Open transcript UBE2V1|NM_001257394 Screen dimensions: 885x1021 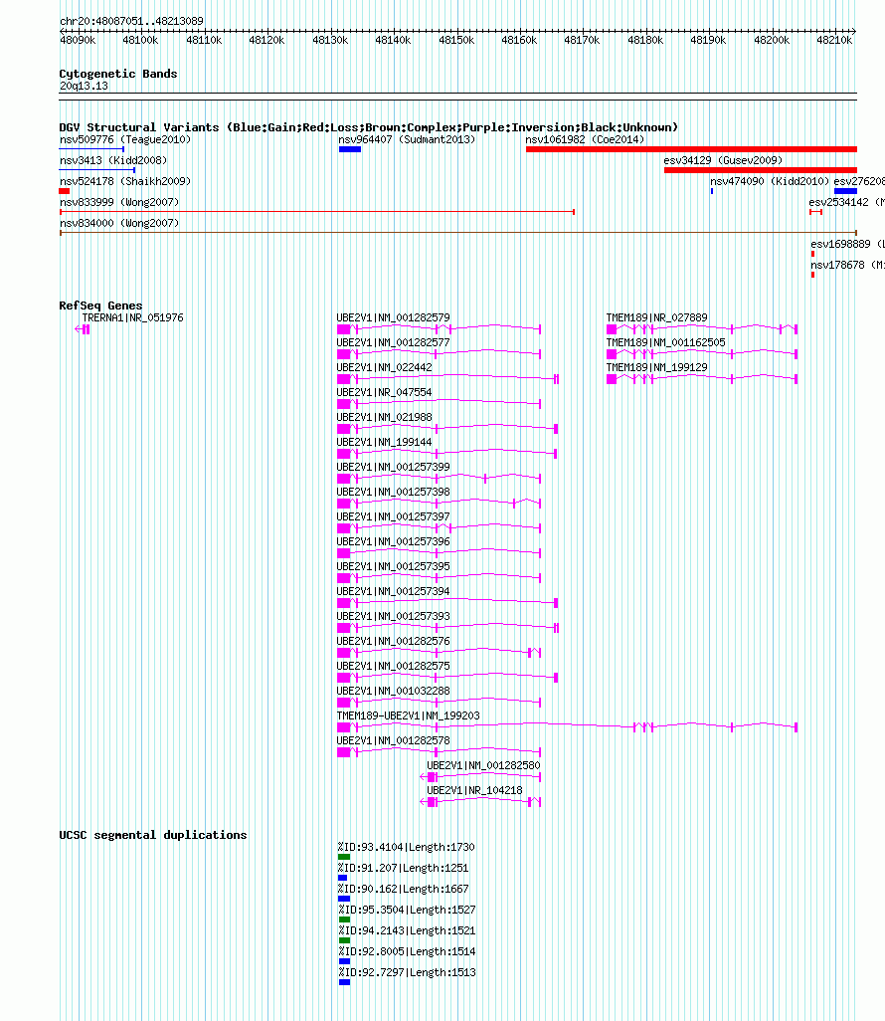[393, 591]
